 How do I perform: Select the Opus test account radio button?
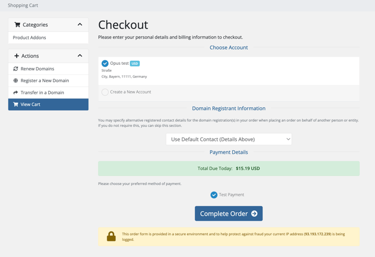click(105, 64)
